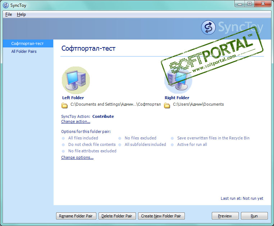Image resolution: width=274 pixels, height=226 pixels.
Task: Click the Софтпортал-тест page heading
Action: (88, 49)
